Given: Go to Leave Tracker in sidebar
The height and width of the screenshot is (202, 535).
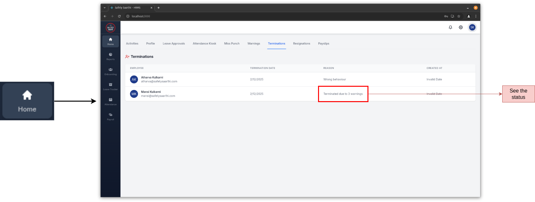Looking at the screenshot, I should coord(110,86).
